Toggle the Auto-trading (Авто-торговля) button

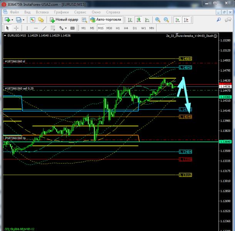tap(105, 20)
